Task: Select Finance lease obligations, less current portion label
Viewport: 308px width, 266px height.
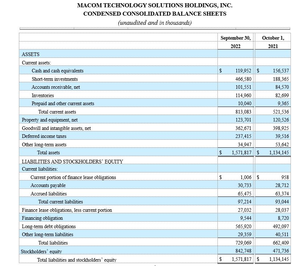Action: [67, 210]
